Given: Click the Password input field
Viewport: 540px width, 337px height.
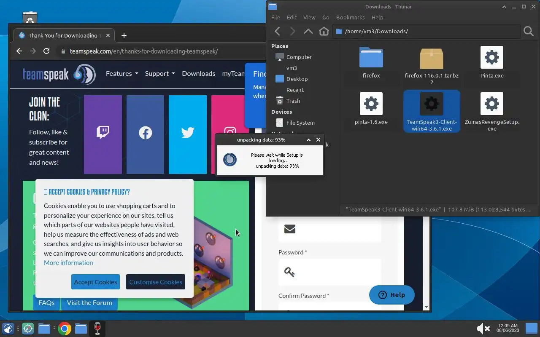Looking at the screenshot, I should (330, 272).
